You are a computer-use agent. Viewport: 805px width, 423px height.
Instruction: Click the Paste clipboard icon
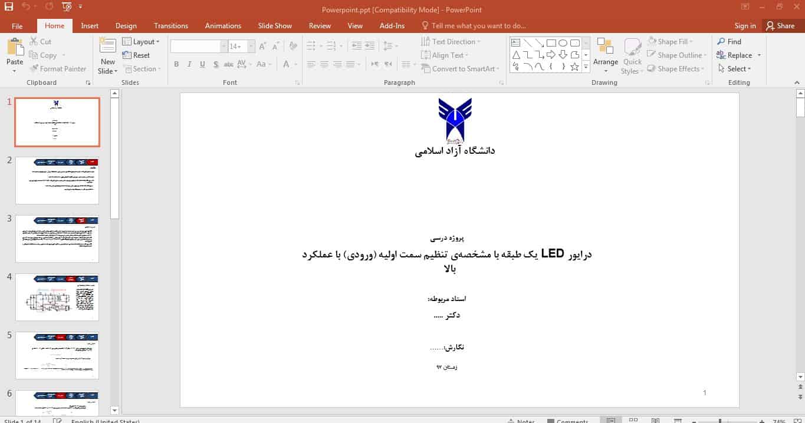(x=15, y=47)
